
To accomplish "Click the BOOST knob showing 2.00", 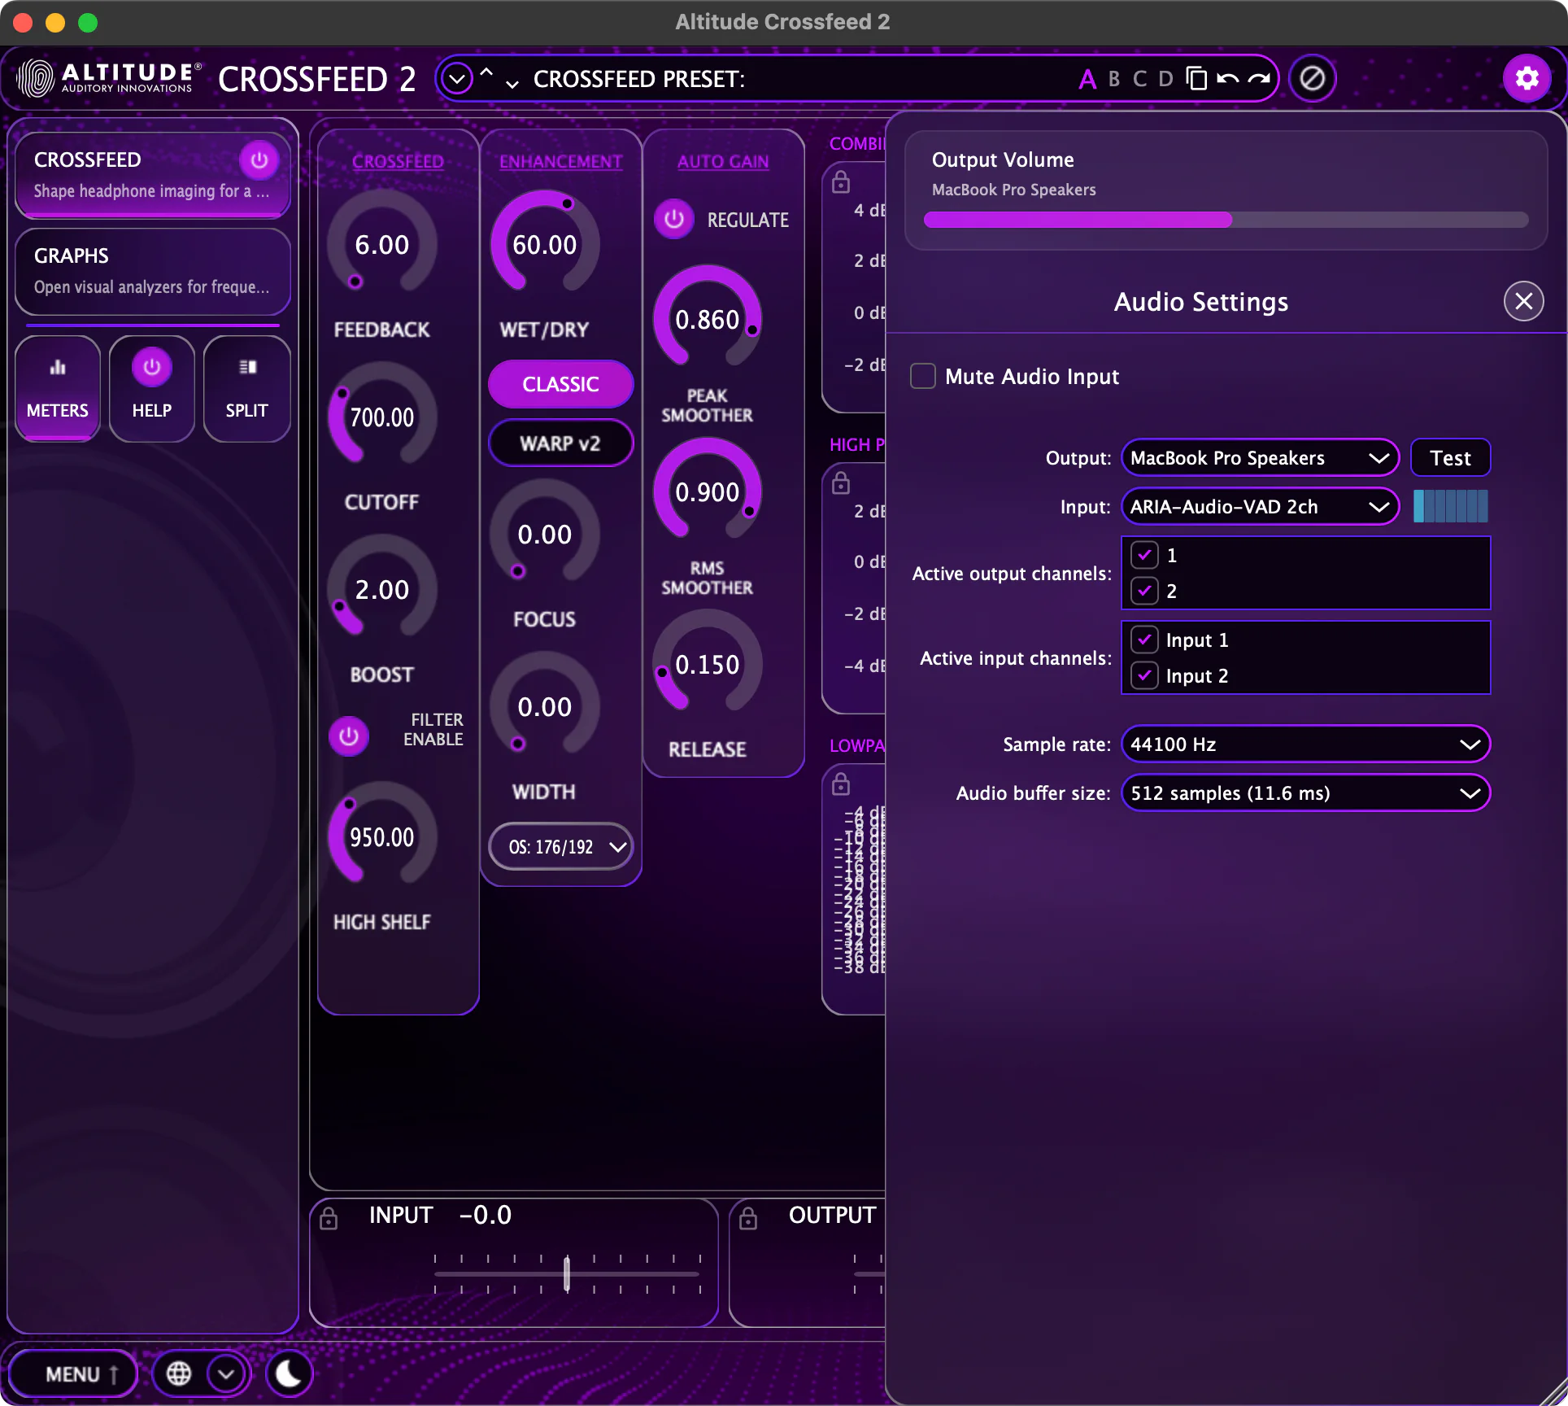I will tap(381, 589).
